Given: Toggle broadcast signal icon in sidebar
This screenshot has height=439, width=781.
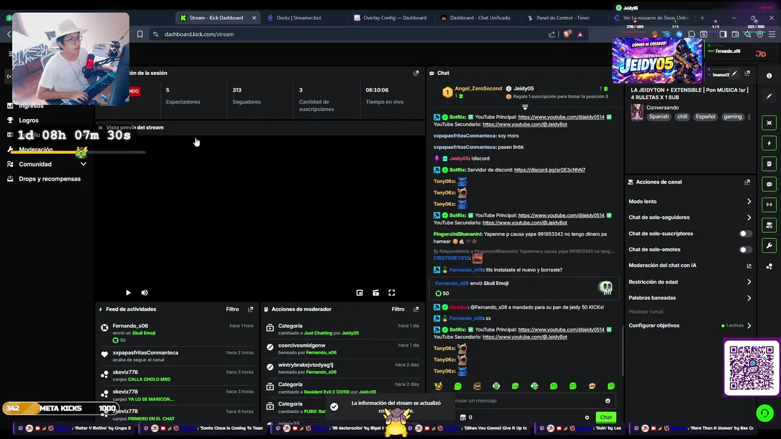Looking at the screenshot, I should pos(769,205).
